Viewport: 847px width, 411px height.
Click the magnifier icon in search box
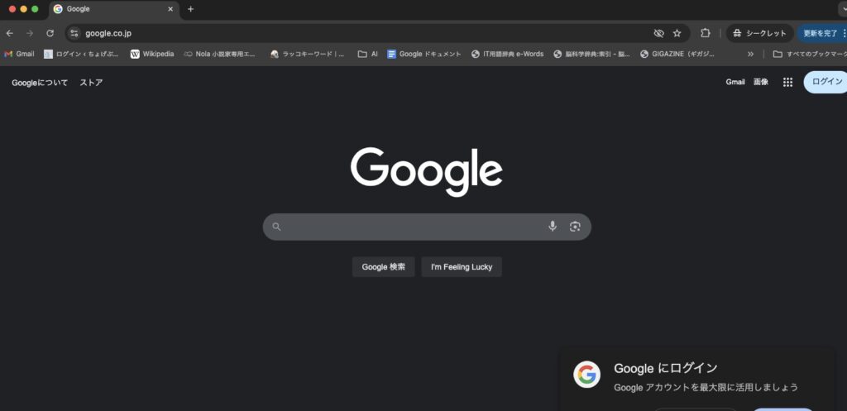click(x=276, y=227)
